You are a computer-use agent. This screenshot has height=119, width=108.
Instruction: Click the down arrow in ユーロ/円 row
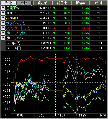[x=54, y=48]
